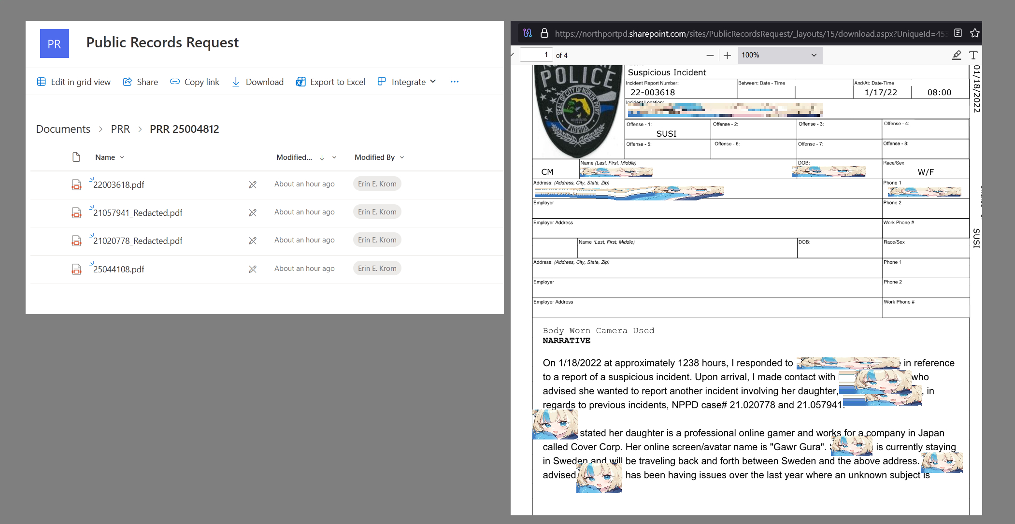
Task: Click the Share toolbar button
Action: pos(141,82)
